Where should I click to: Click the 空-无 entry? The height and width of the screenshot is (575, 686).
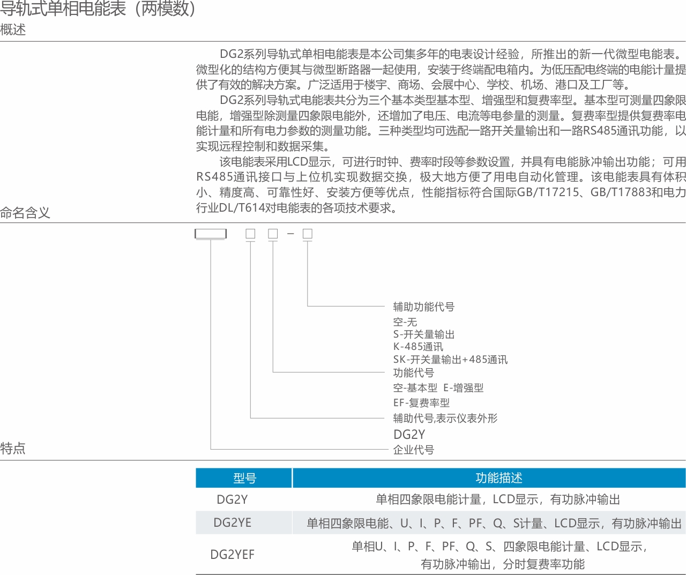pos(405,322)
